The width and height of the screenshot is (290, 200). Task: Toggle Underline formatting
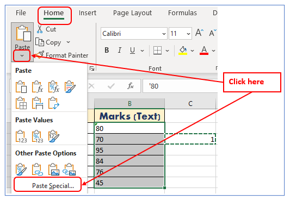click(132, 50)
